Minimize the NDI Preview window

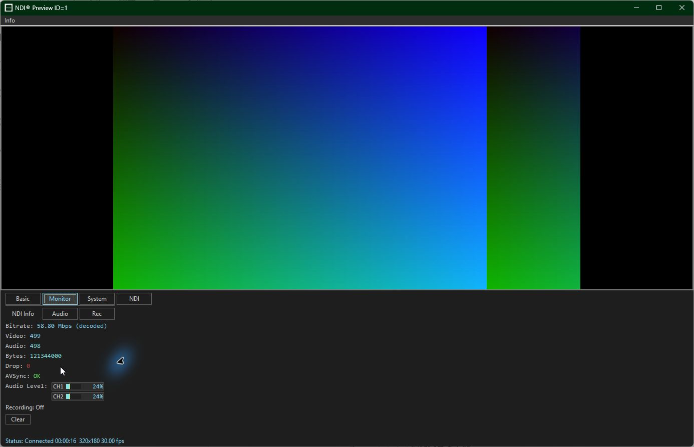[x=636, y=8]
